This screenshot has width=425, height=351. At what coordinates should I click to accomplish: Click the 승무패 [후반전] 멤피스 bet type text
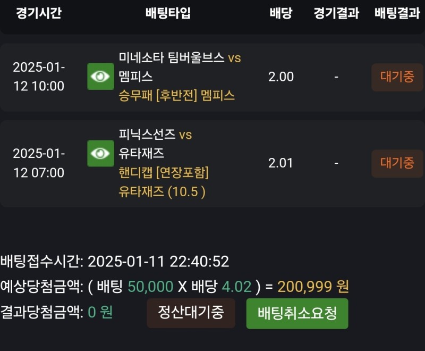pyautogui.click(x=177, y=96)
